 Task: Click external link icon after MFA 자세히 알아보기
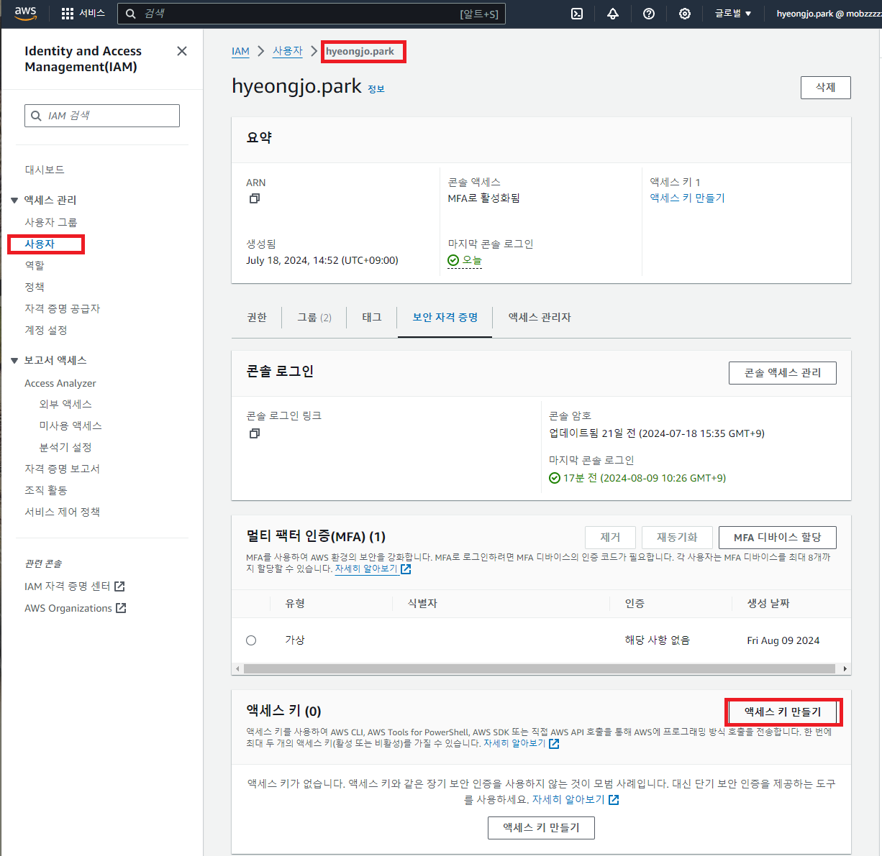(x=406, y=569)
